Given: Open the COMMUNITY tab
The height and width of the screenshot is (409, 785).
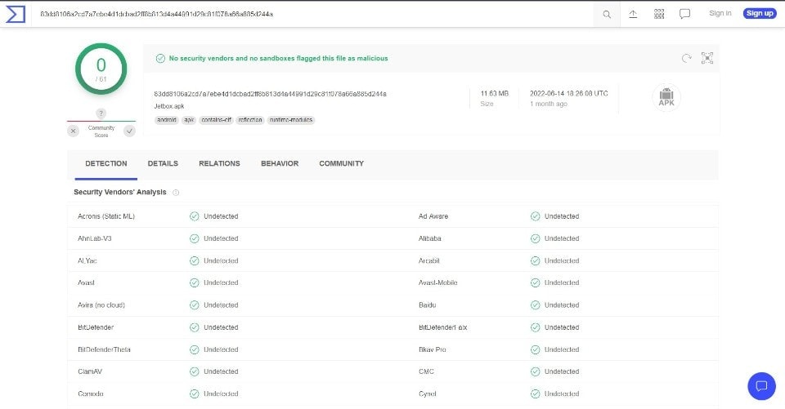Looking at the screenshot, I should pyautogui.click(x=342, y=163).
